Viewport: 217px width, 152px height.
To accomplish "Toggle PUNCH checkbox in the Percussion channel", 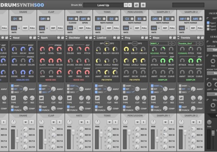I will coord(124,110).
